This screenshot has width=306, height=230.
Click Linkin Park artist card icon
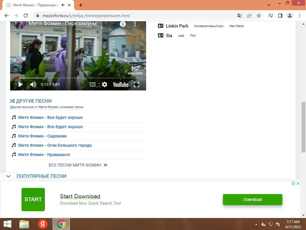click(x=160, y=26)
